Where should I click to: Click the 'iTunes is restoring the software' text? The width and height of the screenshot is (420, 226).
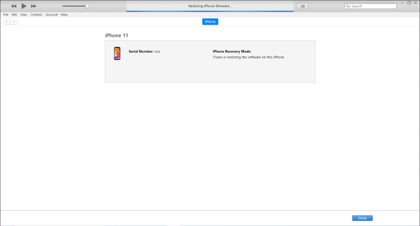click(249, 57)
